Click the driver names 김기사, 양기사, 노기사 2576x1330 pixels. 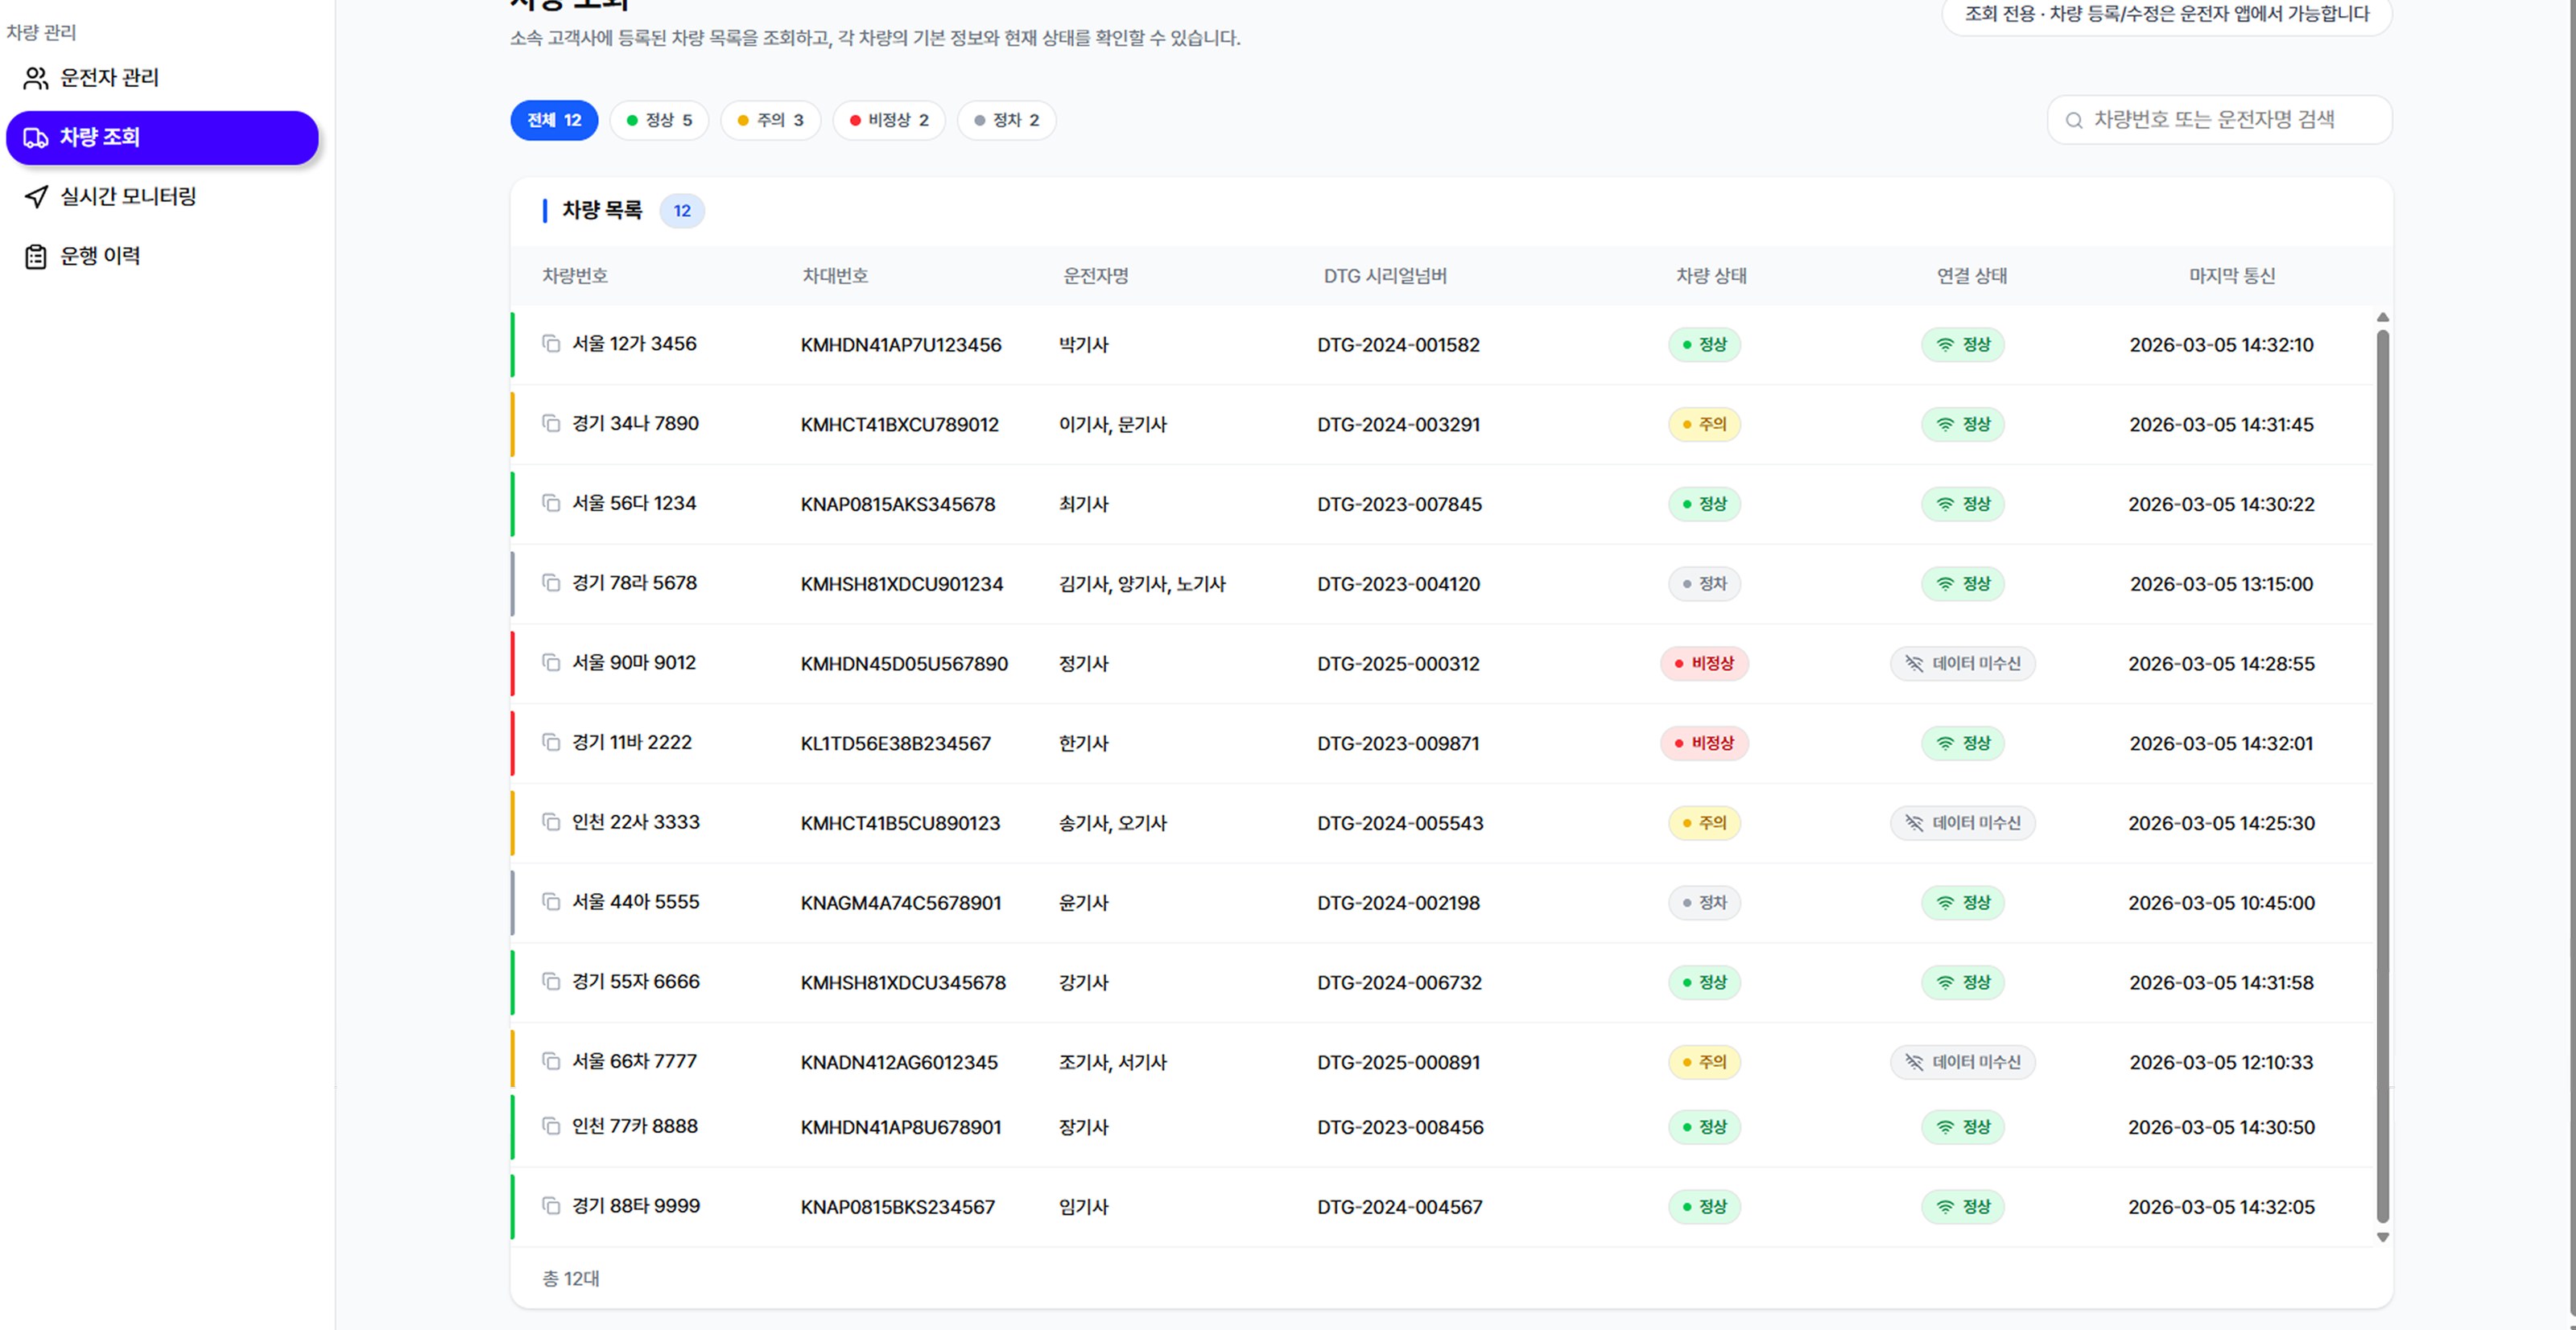pyautogui.click(x=1142, y=585)
